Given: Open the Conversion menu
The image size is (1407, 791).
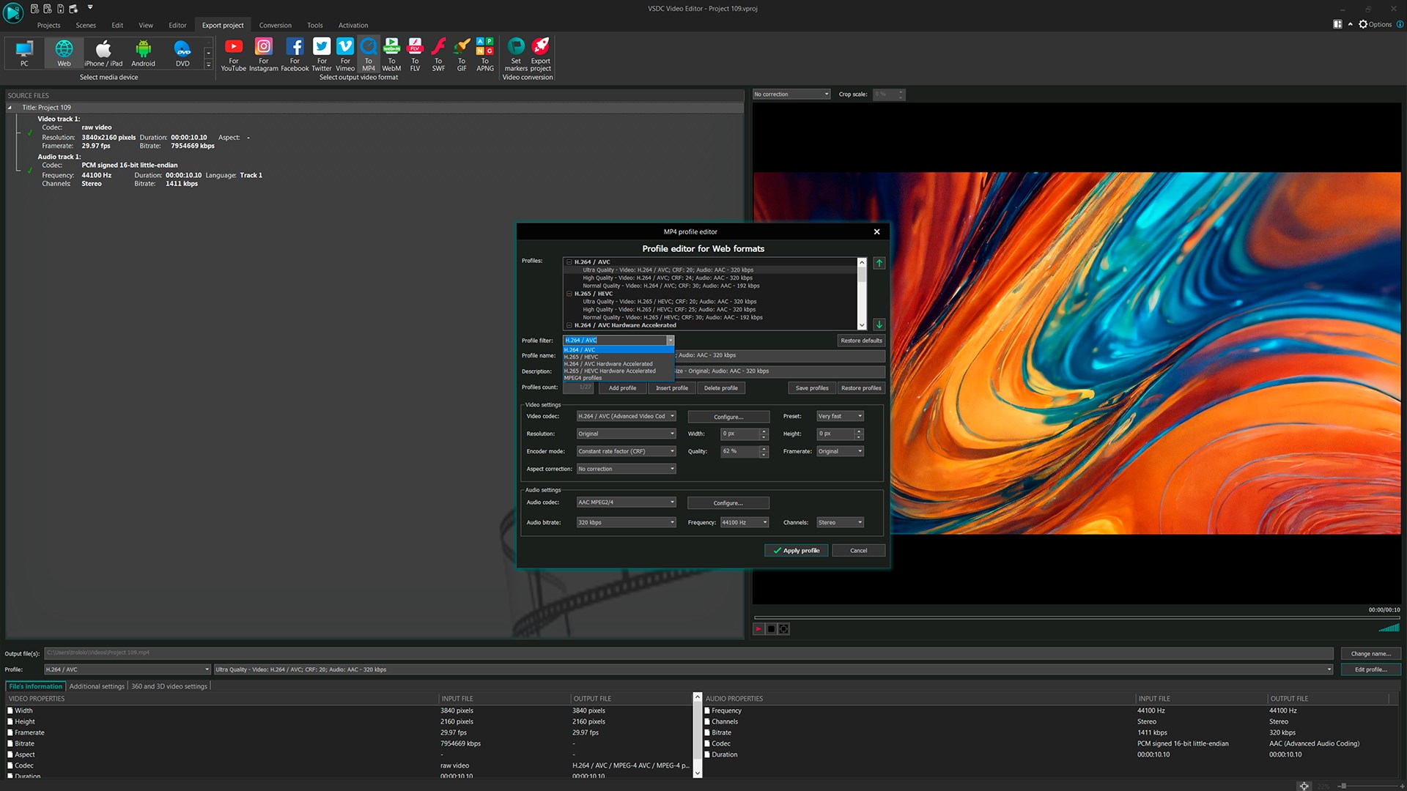Looking at the screenshot, I should [x=275, y=24].
